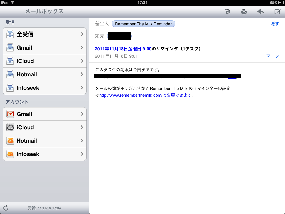
Task: Open the 9:00 time link
Action: (x=147, y=49)
